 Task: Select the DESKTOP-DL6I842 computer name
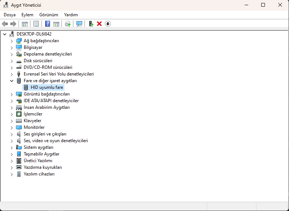[x=34, y=34]
